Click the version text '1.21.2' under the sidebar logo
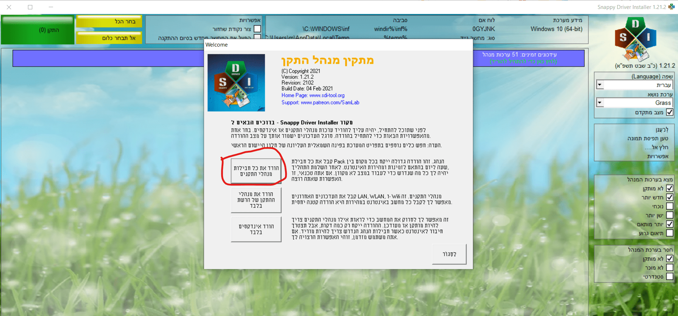Screen dimensions: 678x316 pyautogui.click(x=667, y=66)
